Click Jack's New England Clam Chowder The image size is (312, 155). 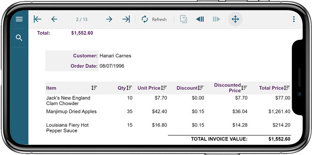click(68, 101)
